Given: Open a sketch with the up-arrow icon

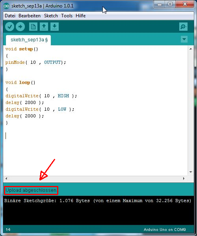Looking at the screenshot, I should [x=44, y=27].
